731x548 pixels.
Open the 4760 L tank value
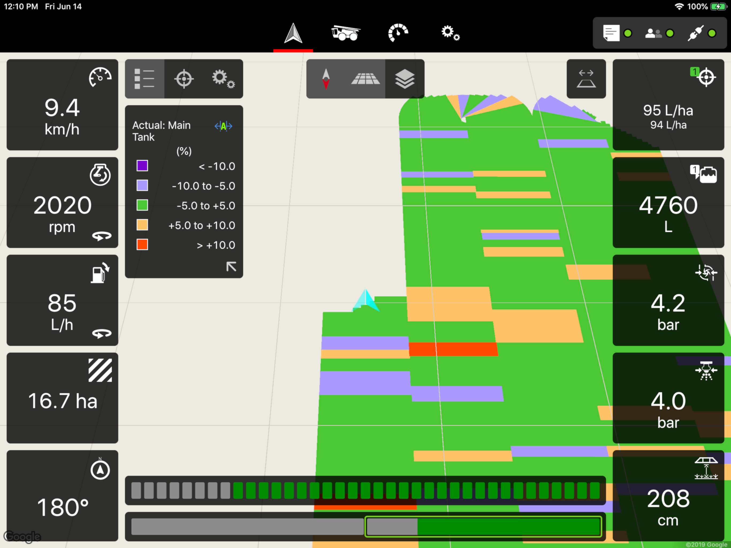coord(668,205)
